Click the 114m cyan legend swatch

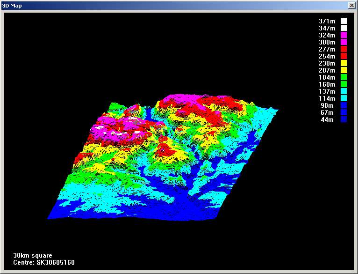(x=344, y=98)
